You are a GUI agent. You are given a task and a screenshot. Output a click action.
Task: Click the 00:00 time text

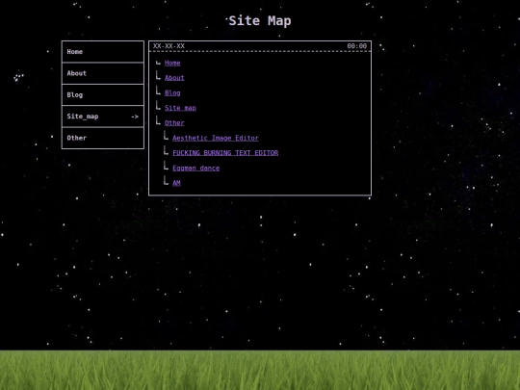(x=357, y=46)
